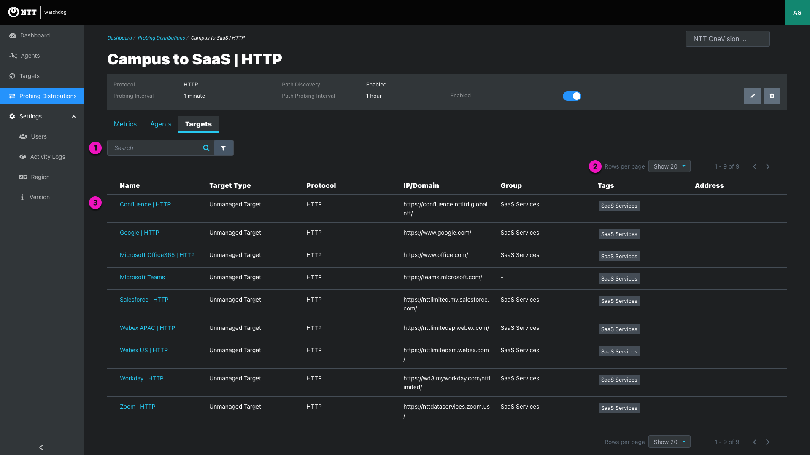Open Probing Distributions in sidebar
Screen dimensions: 810x455
pos(42,96)
